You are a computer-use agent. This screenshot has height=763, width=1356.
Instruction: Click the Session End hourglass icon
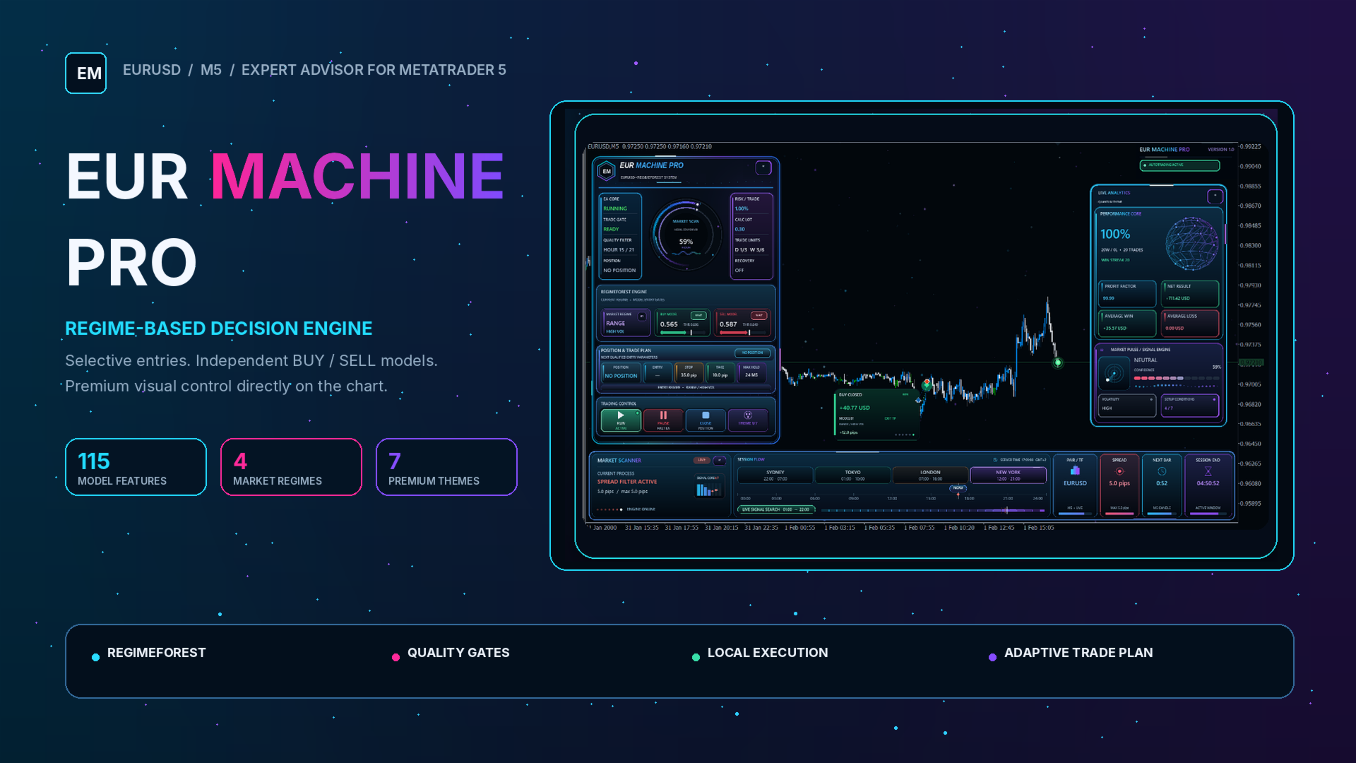coord(1208,471)
